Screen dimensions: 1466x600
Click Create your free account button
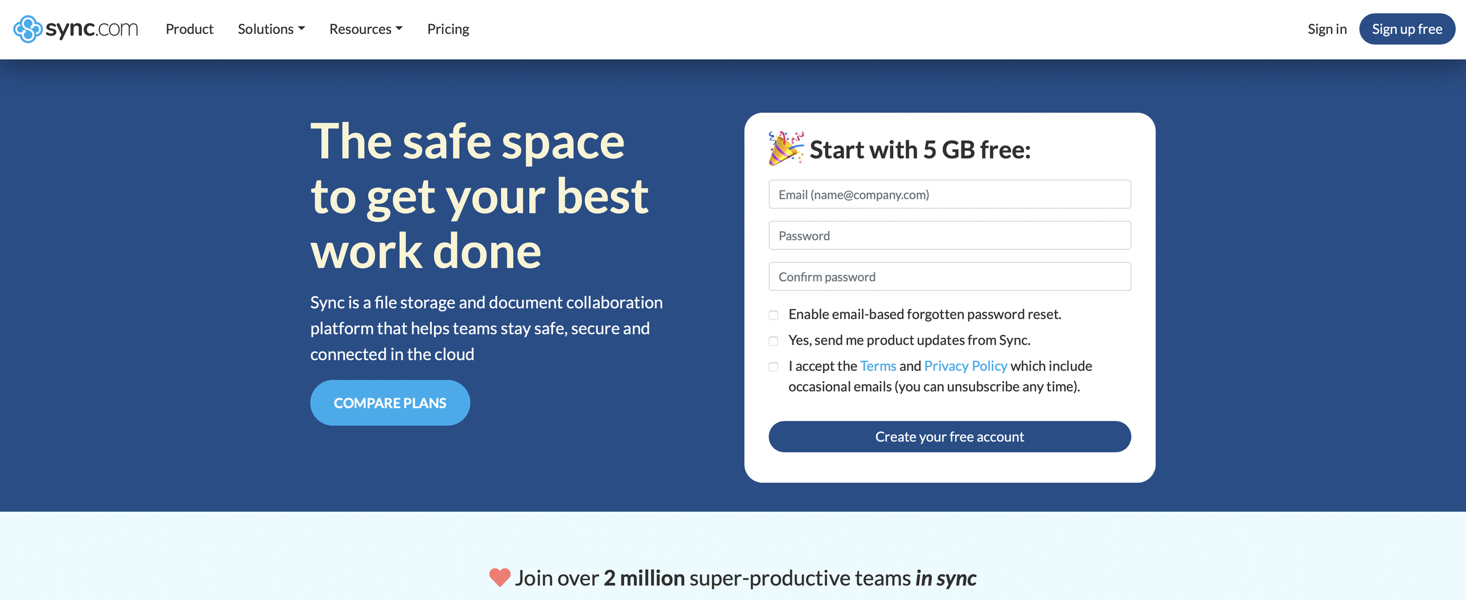tap(949, 437)
